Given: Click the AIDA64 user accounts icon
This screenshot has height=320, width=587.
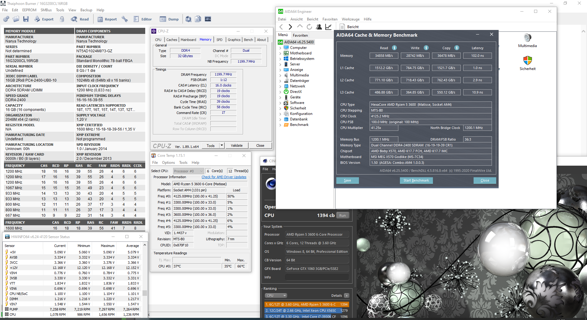Looking at the screenshot, I should [x=319, y=27].
